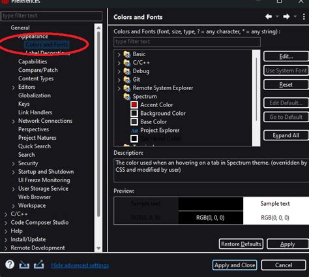This screenshot has width=309, height=277.
Task: Select the Link Handlers page
Action: point(35,112)
